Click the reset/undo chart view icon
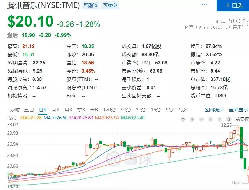Viewport: 249px width, 190px height. click(x=183, y=119)
